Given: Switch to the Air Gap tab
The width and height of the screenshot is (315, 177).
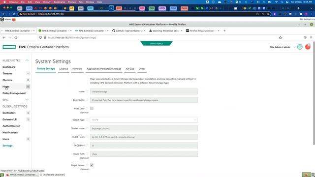Looking at the screenshot, I should pos(130,69).
